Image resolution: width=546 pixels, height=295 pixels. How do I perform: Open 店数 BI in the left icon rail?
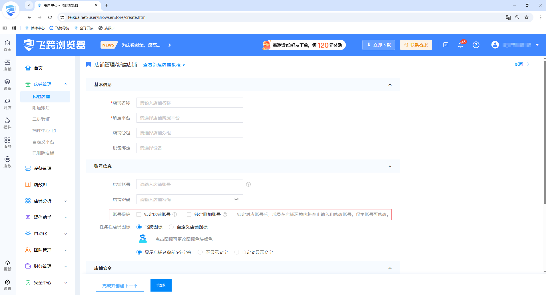tap(7, 162)
